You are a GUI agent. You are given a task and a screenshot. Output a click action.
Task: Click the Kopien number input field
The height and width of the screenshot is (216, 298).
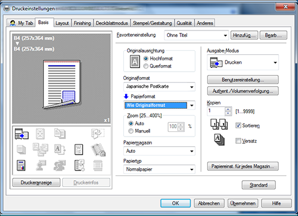216,111
